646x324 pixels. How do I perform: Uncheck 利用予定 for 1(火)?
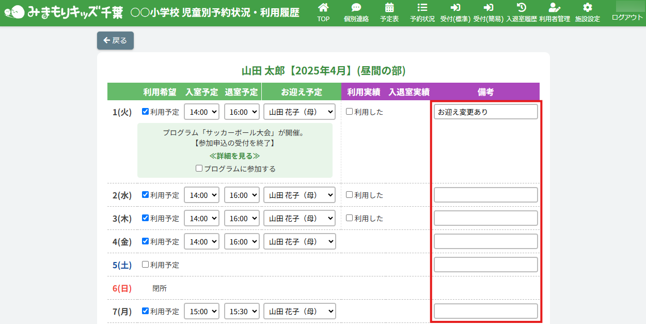tap(146, 112)
